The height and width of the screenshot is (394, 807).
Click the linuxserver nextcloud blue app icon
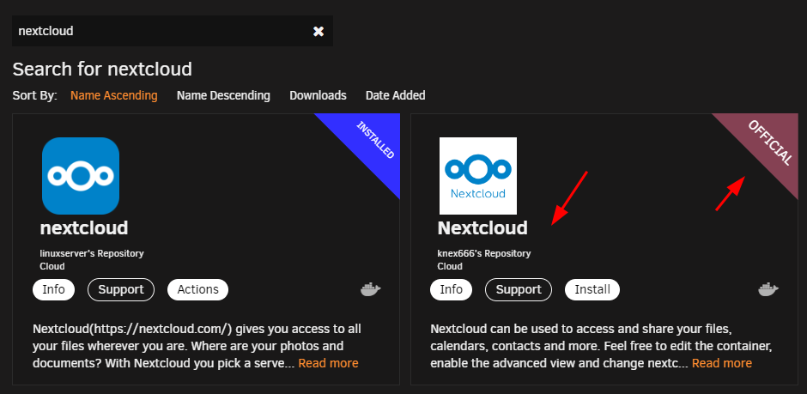click(x=81, y=176)
